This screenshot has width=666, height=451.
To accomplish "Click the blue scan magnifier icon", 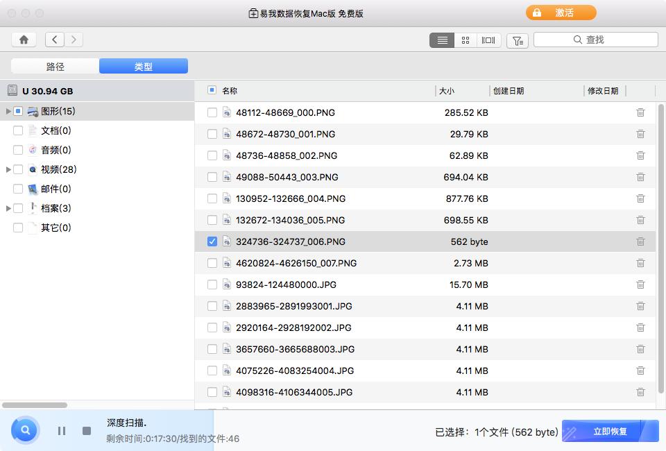I will (x=24, y=430).
